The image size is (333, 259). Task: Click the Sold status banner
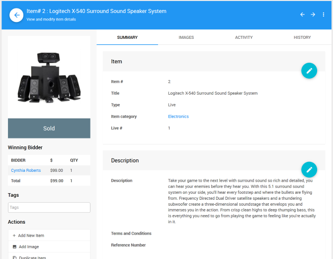(x=49, y=128)
